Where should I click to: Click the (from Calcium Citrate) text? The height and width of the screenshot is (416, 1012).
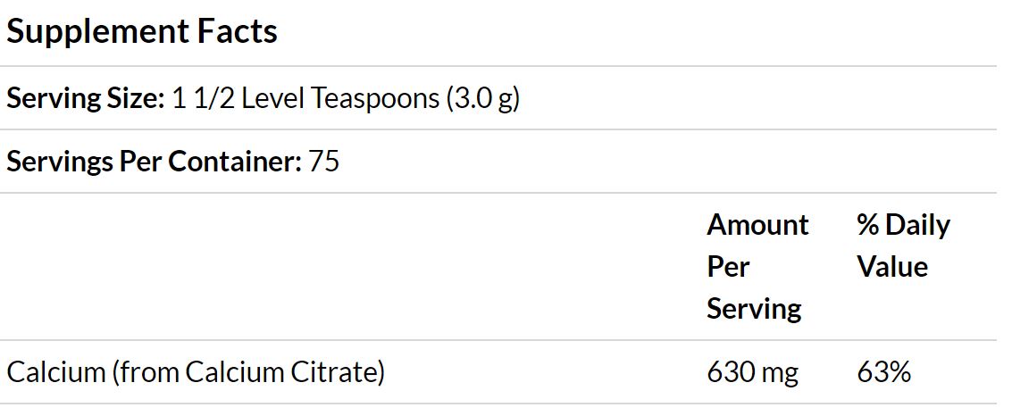click(247, 373)
